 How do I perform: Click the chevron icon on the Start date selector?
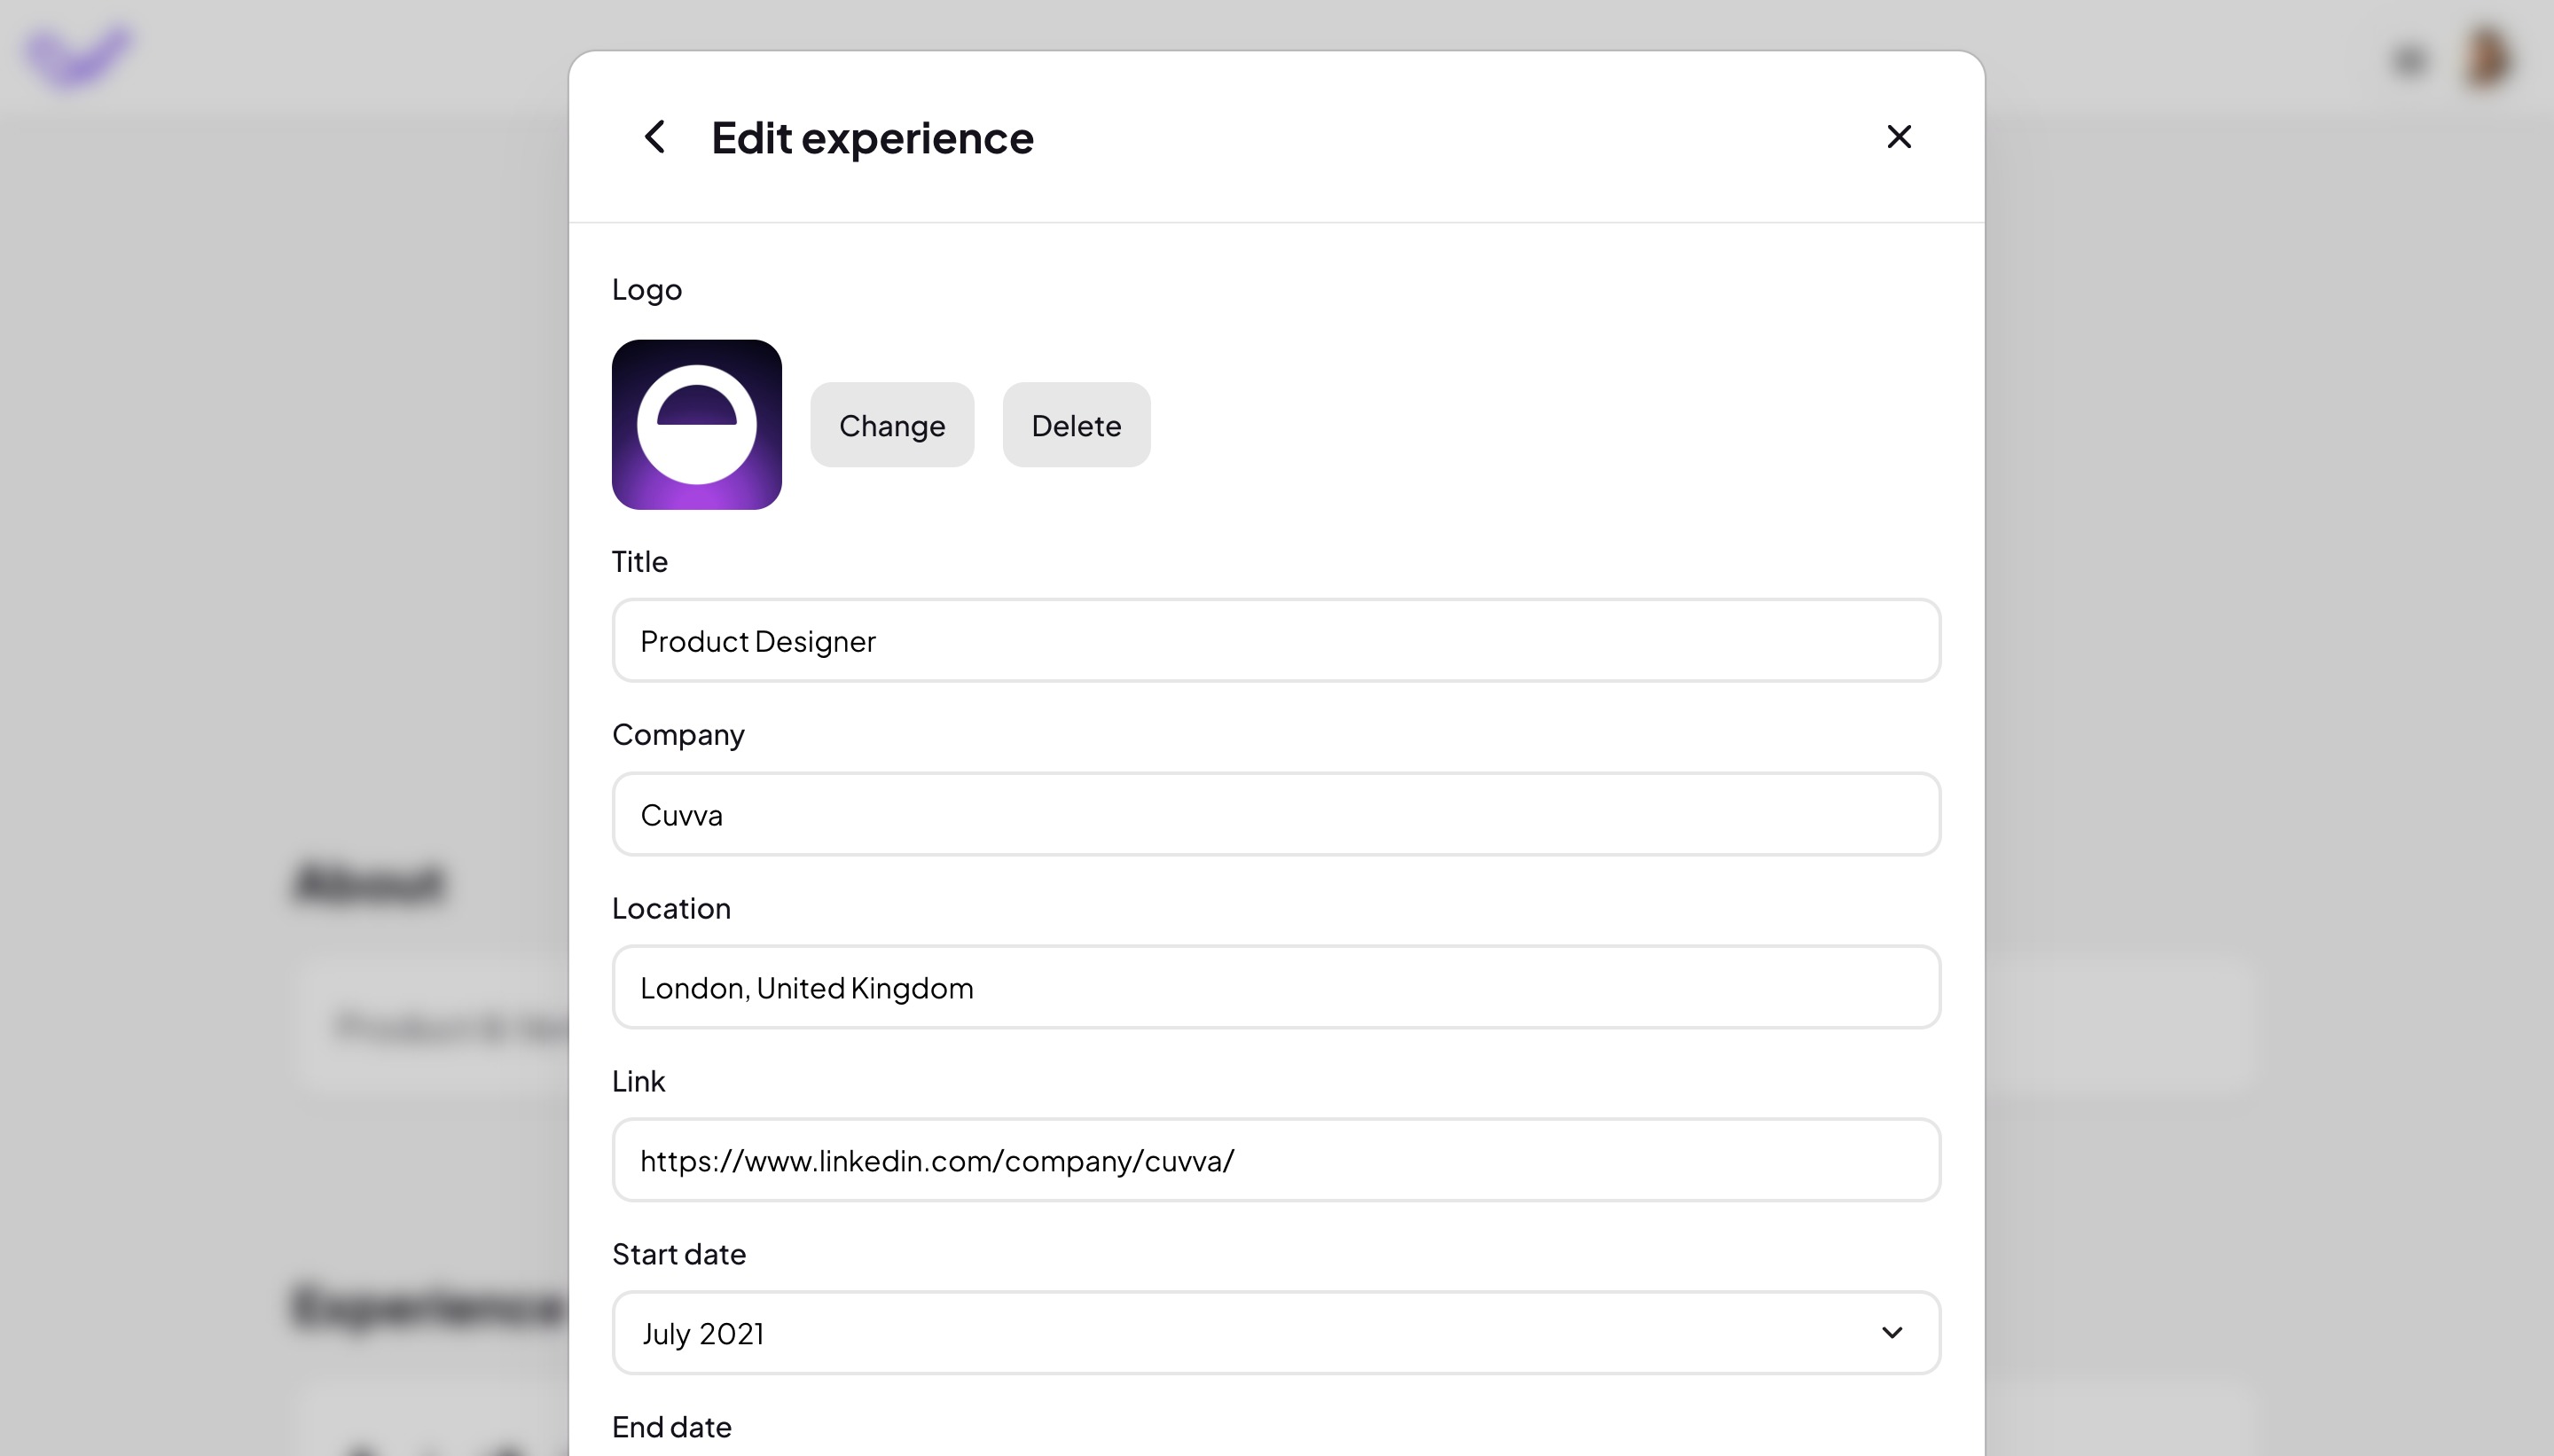[x=1891, y=1332]
